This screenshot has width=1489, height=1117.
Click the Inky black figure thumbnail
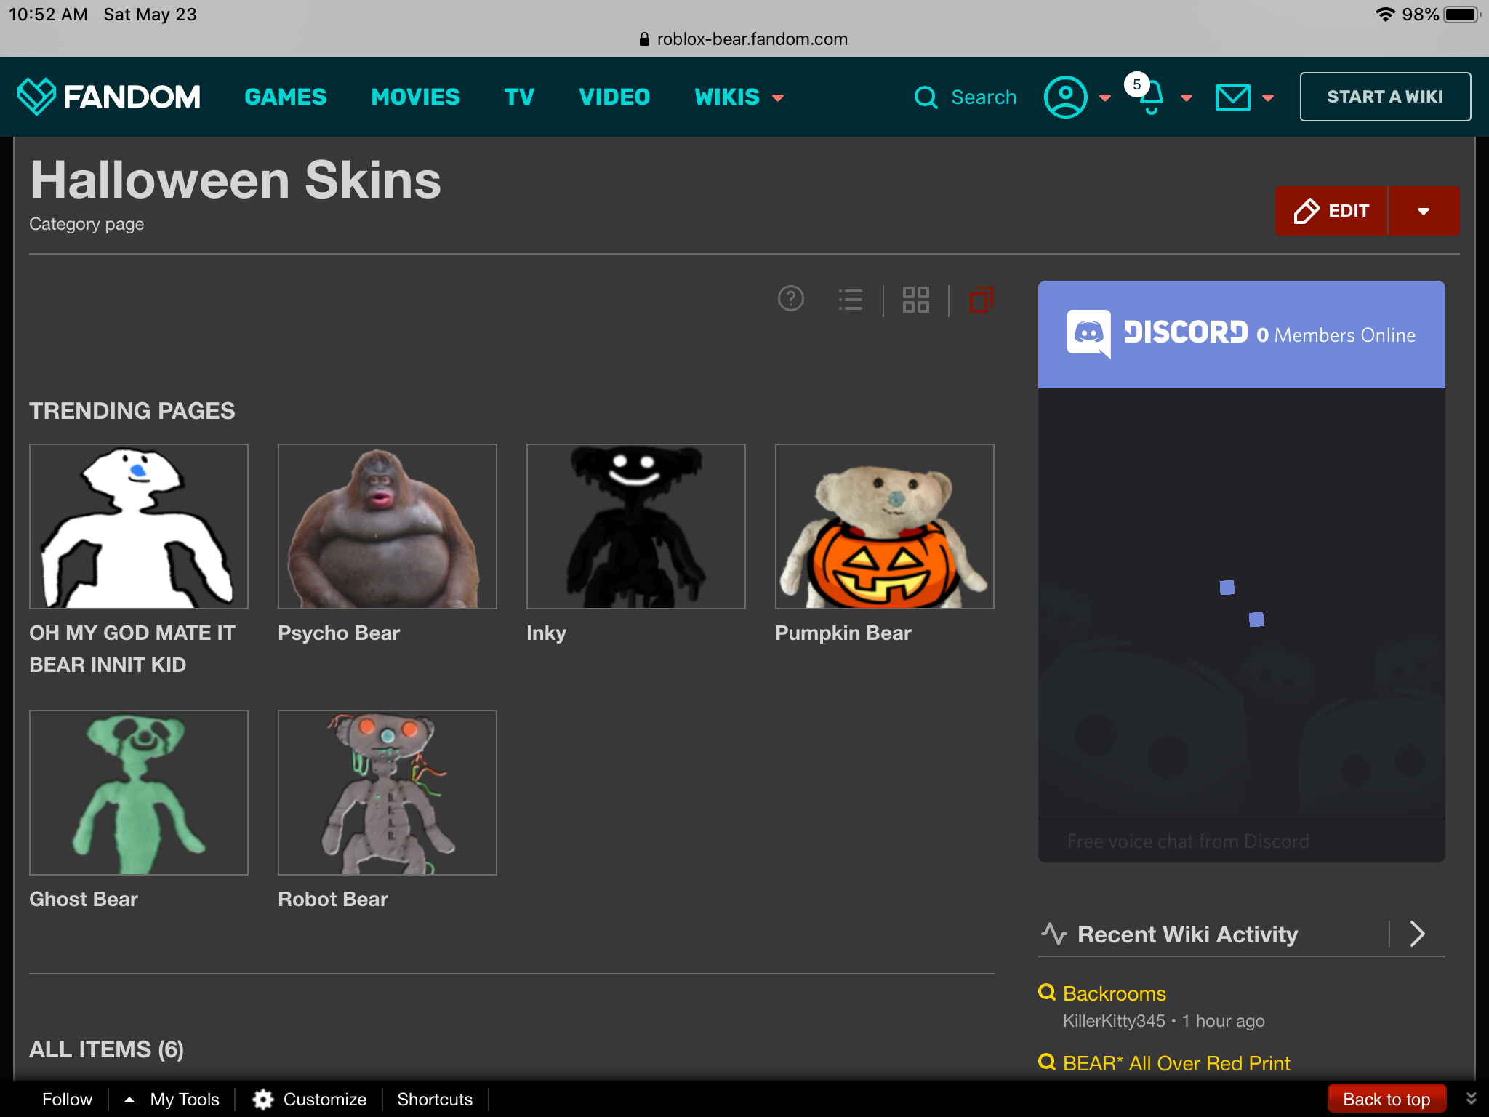pyautogui.click(x=636, y=527)
